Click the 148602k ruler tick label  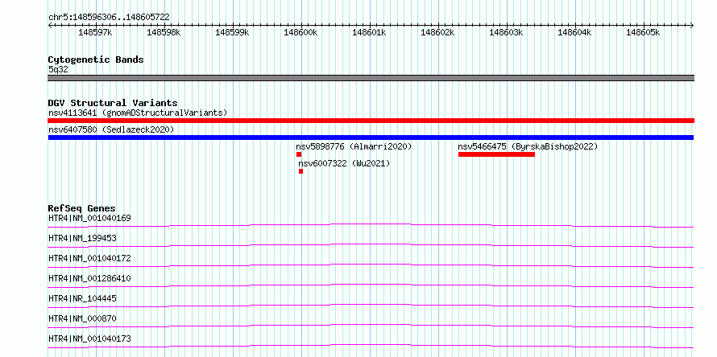[x=437, y=32]
